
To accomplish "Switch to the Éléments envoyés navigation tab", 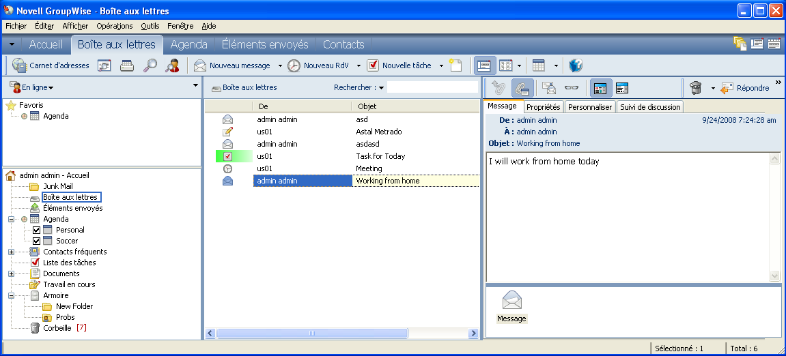I will [265, 44].
